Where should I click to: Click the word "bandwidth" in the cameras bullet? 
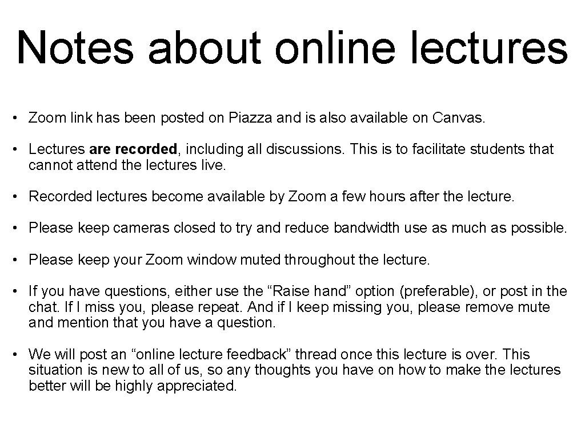click(x=366, y=228)
